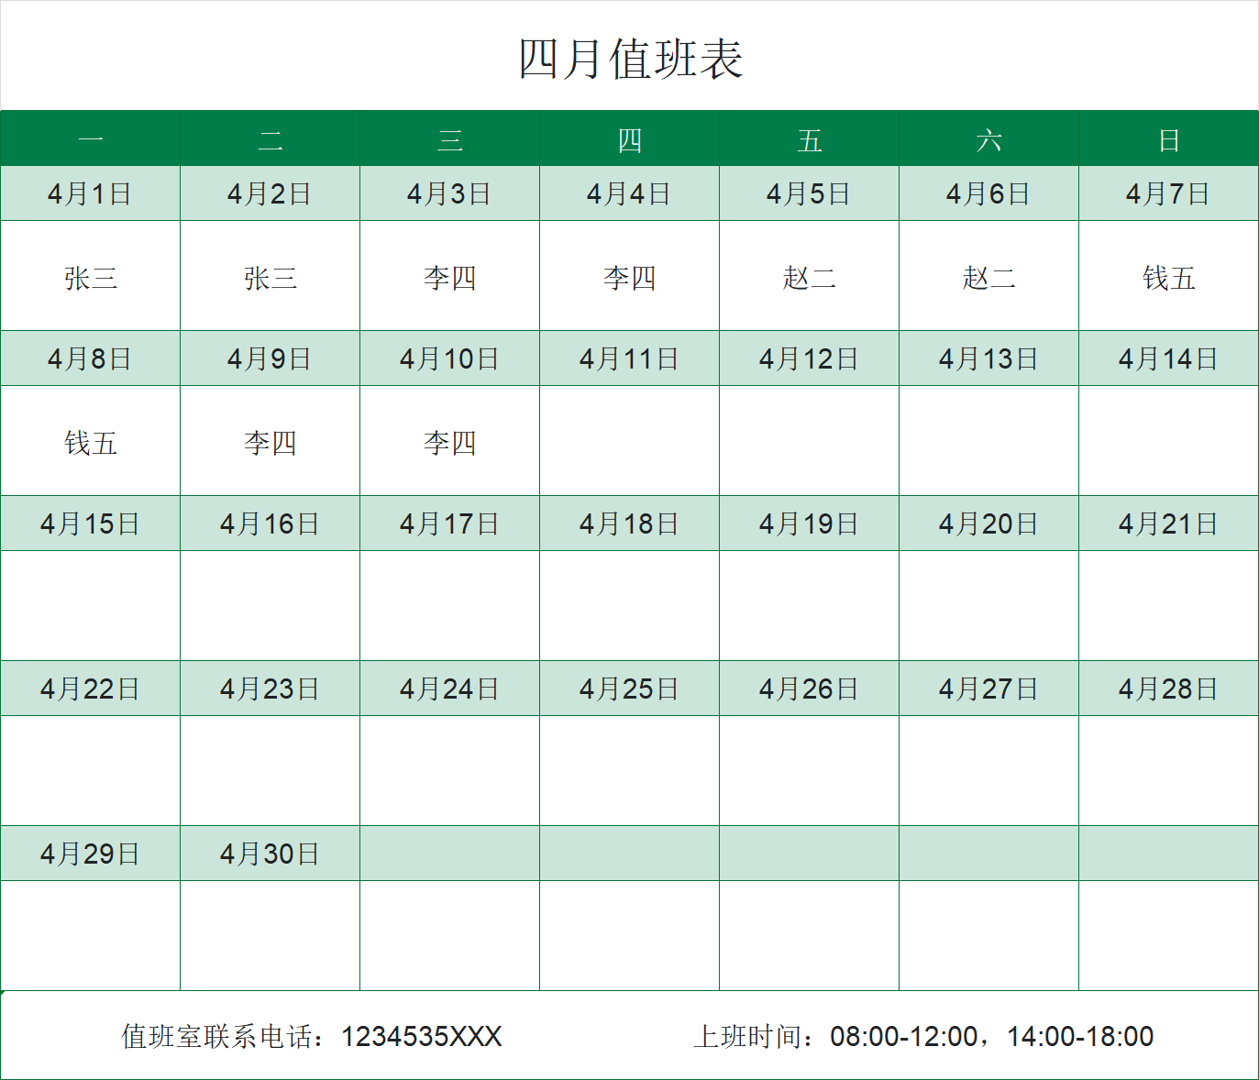Select 赵二 under 4月5日
Image resolution: width=1259 pixels, height=1080 pixels.
[809, 278]
